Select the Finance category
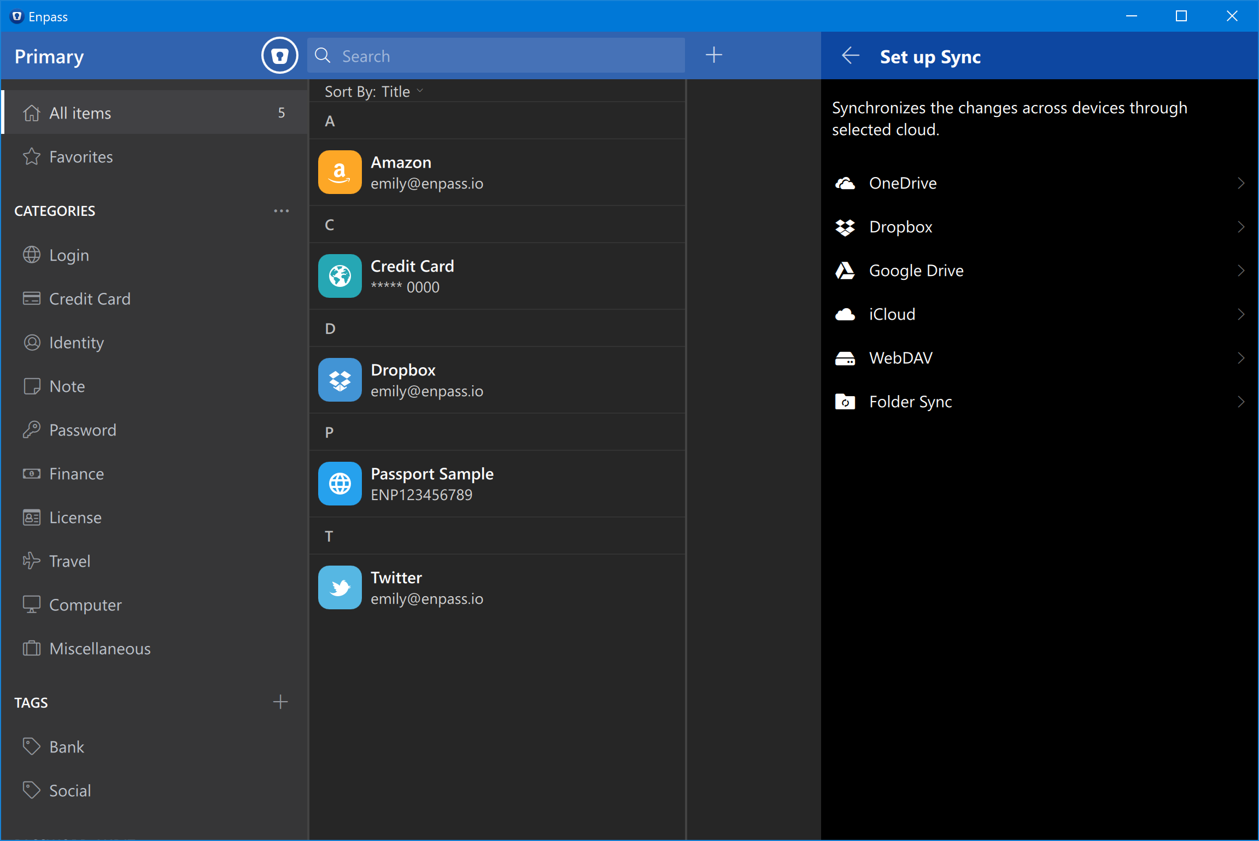Image resolution: width=1259 pixels, height=841 pixels. click(x=155, y=474)
